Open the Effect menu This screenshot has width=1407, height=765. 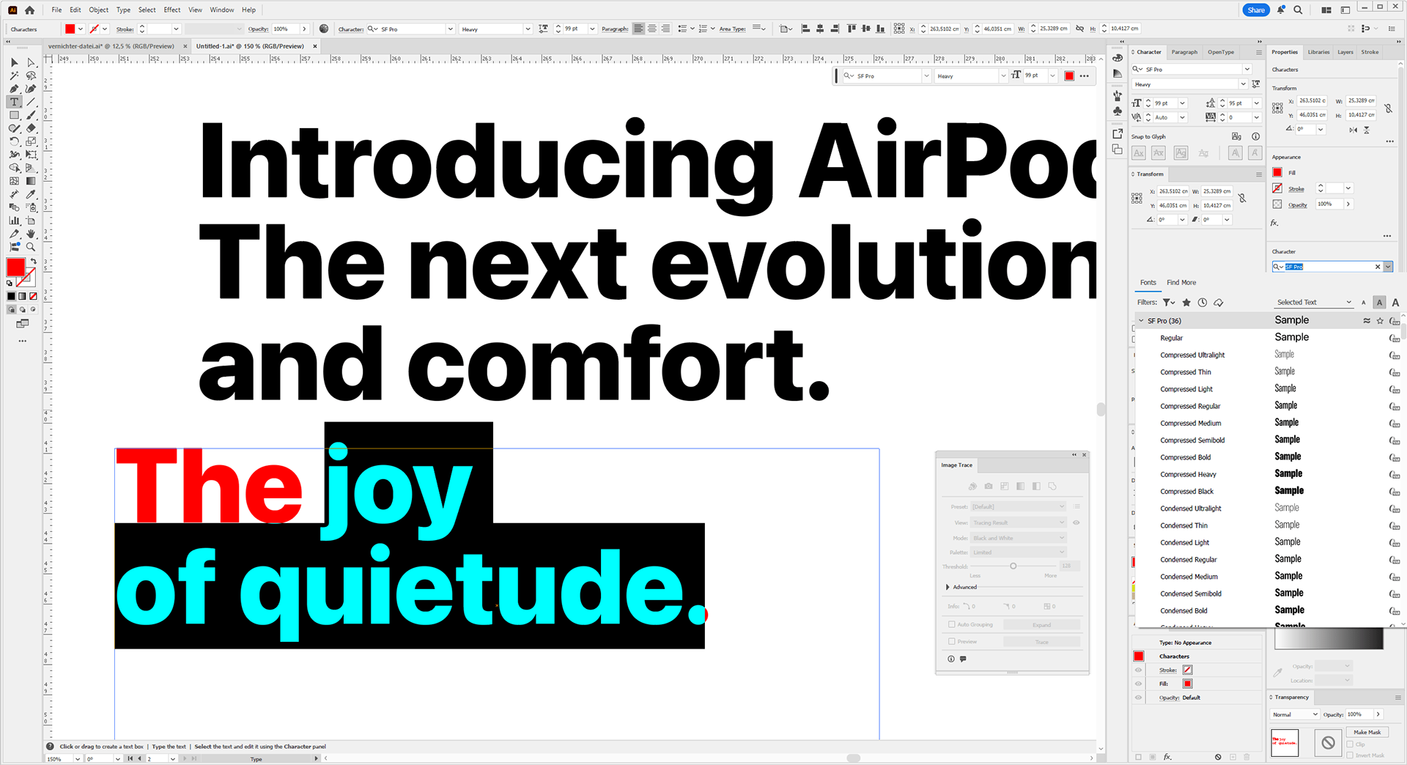click(171, 10)
